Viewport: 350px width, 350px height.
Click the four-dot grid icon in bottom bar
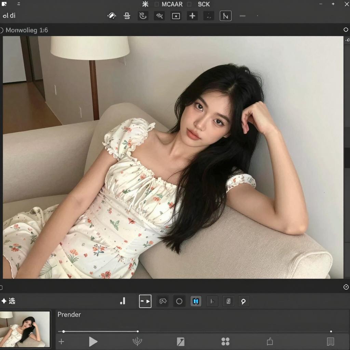225,341
